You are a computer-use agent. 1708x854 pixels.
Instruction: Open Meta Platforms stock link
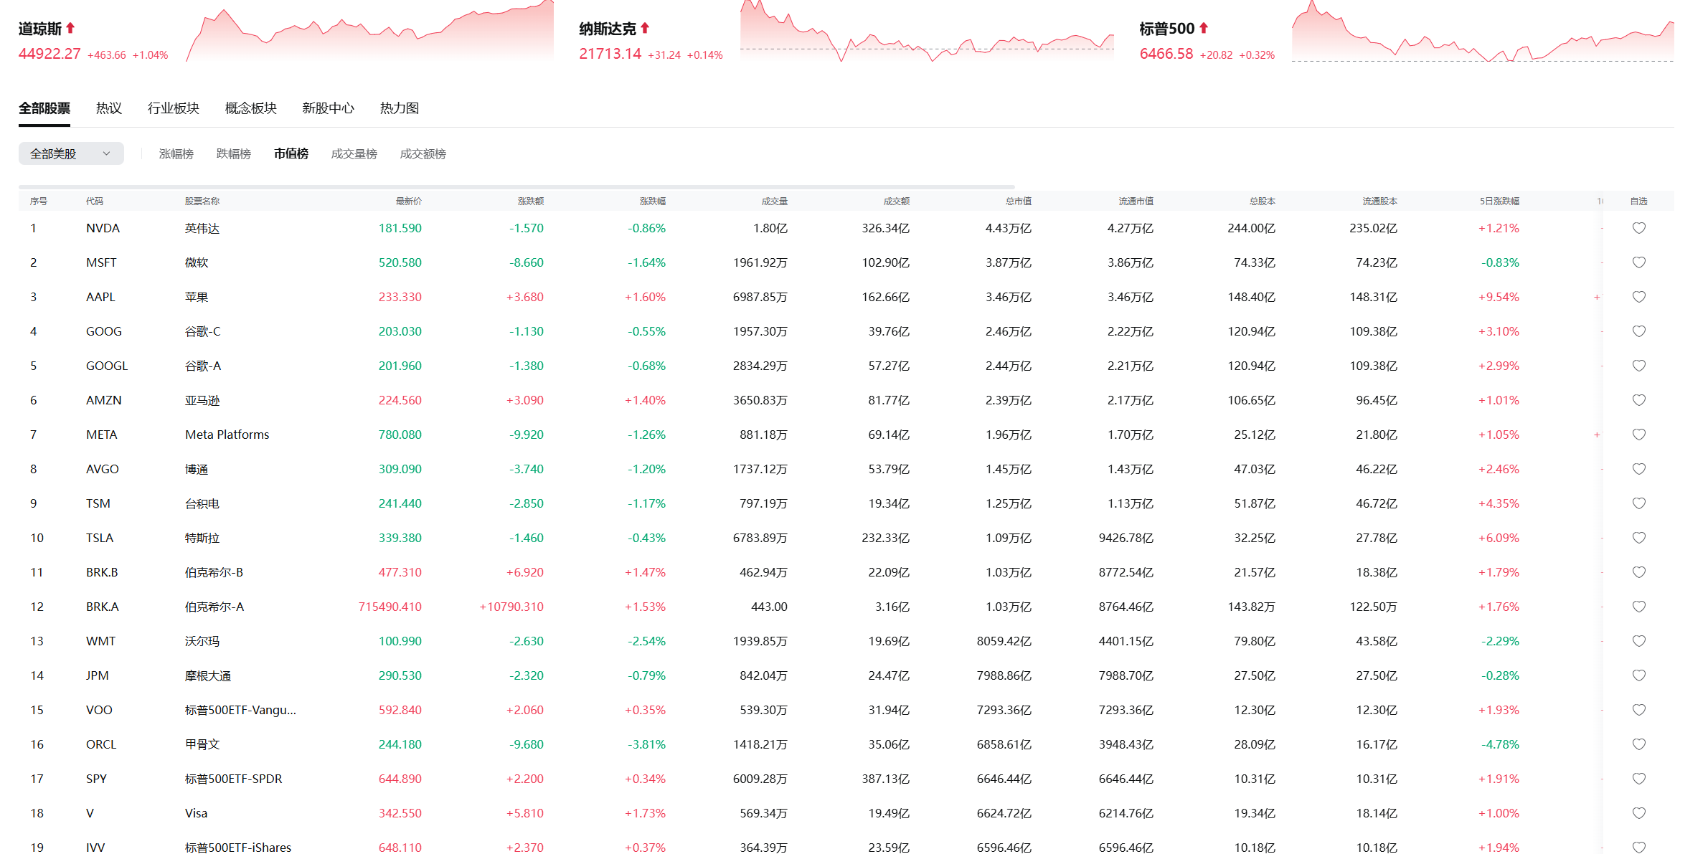[227, 435]
